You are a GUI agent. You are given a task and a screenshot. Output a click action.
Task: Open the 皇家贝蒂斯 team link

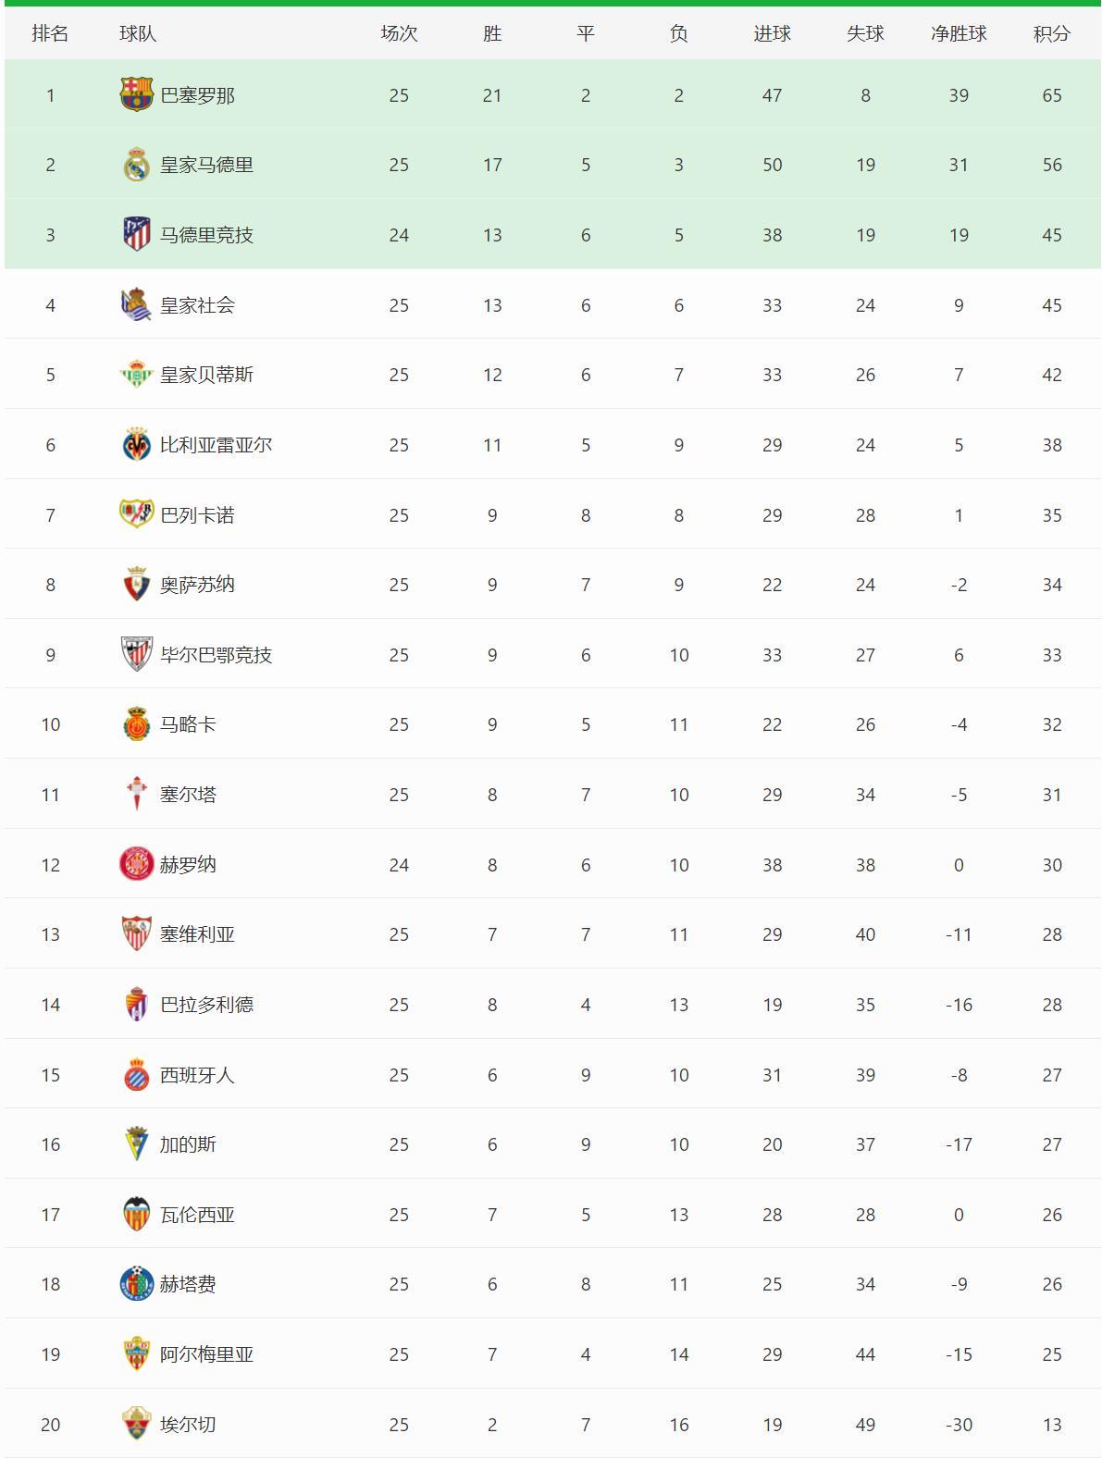pos(206,375)
